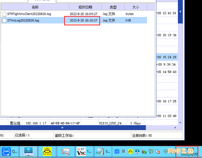Click the muted volume tray icon
Viewport: 202px width, 158px height.
pyautogui.click(x=158, y=151)
